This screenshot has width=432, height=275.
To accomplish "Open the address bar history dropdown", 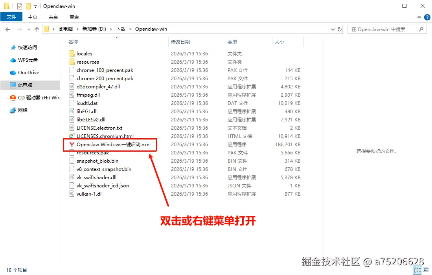I will pyautogui.click(x=333, y=29).
